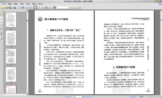Click inside the toolbar search text field

point(63,7)
